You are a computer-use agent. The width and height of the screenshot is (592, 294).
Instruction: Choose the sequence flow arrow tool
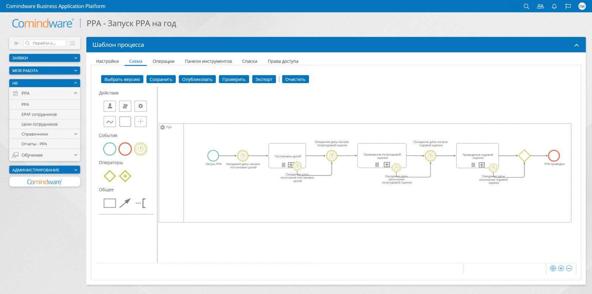[x=125, y=203]
